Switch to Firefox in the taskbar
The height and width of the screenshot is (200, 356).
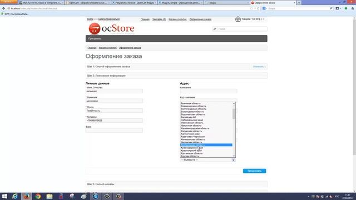[x=27, y=196]
